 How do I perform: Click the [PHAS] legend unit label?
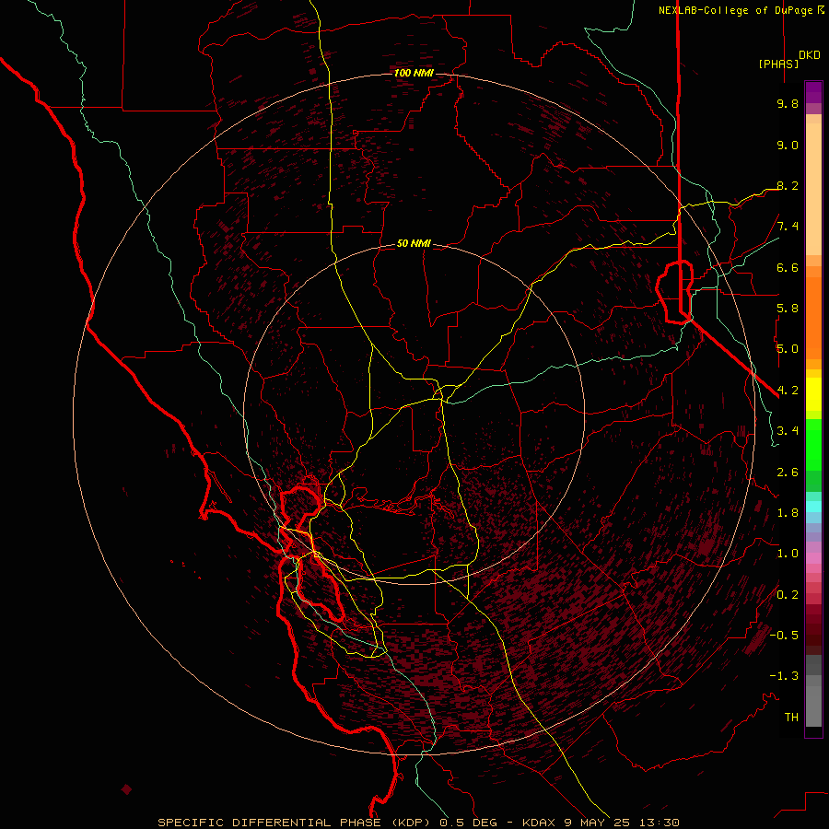click(x=778, y=64)
